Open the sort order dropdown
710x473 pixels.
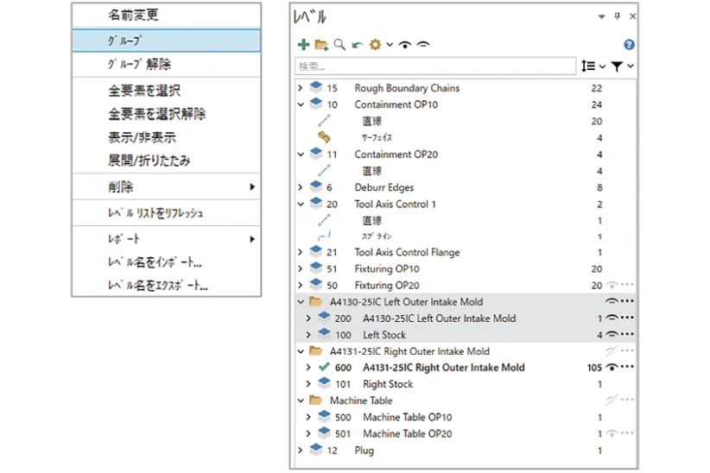[593, 66]
